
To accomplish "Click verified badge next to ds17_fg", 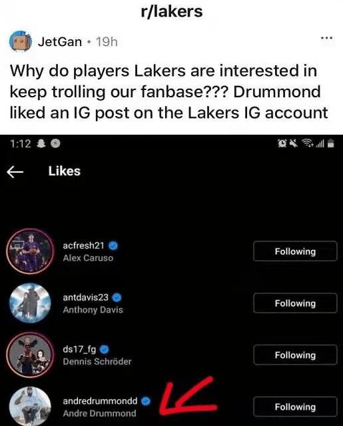I will click(x=105, y=349).
